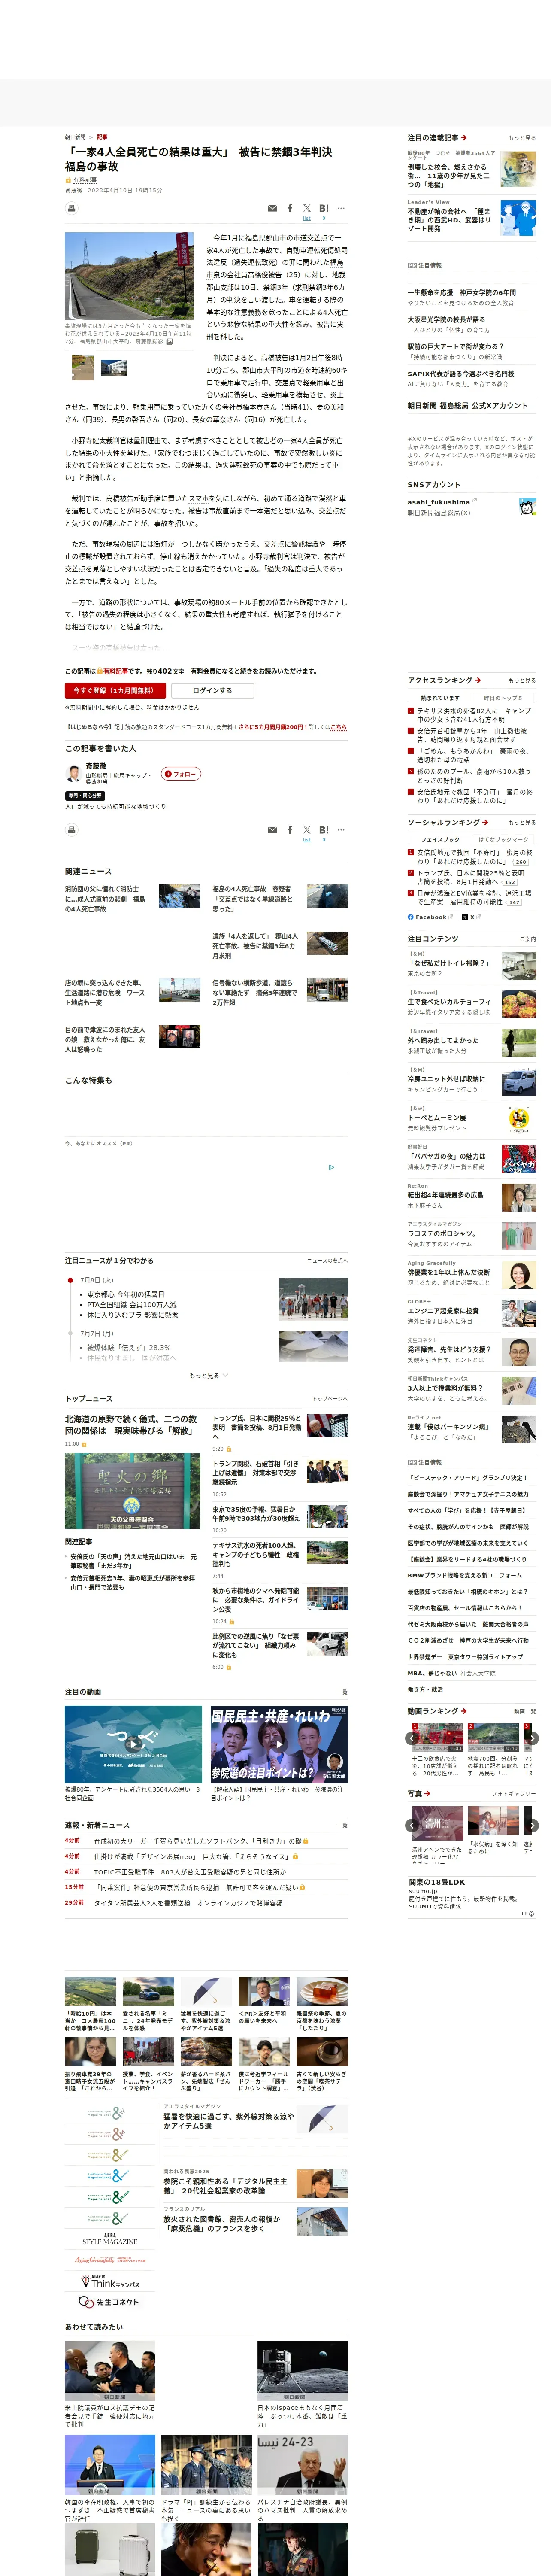Open main article photo of roadside accident site

pyautogui.click(x=129, y=275)
